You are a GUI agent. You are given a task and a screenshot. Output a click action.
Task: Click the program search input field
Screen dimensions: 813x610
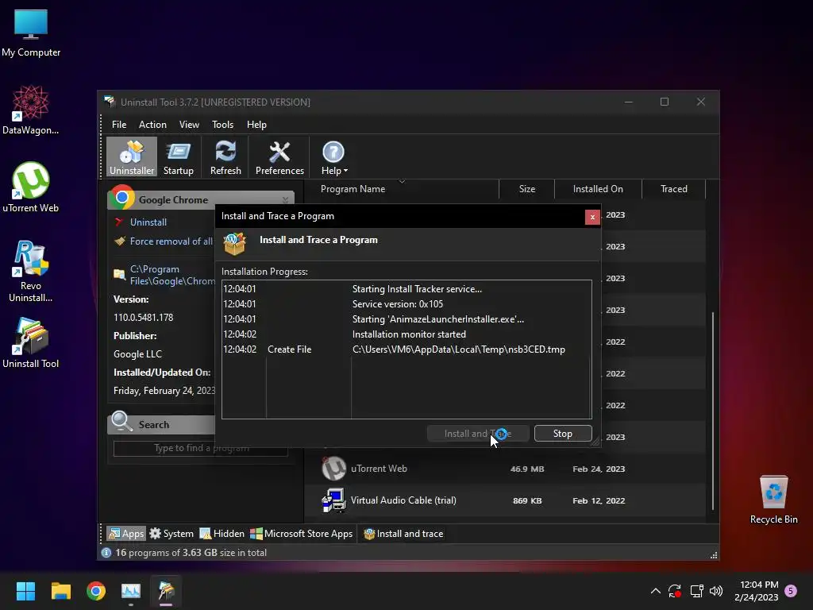201,448
